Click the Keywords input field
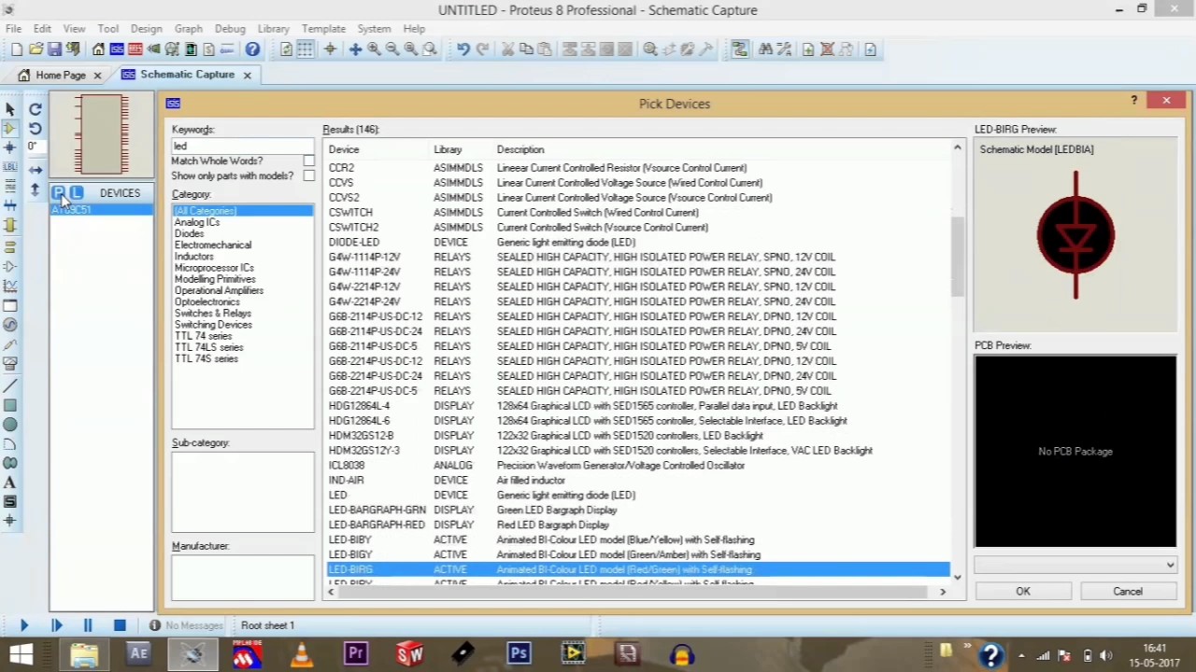1196x672 pixels. tap(243, 146)
